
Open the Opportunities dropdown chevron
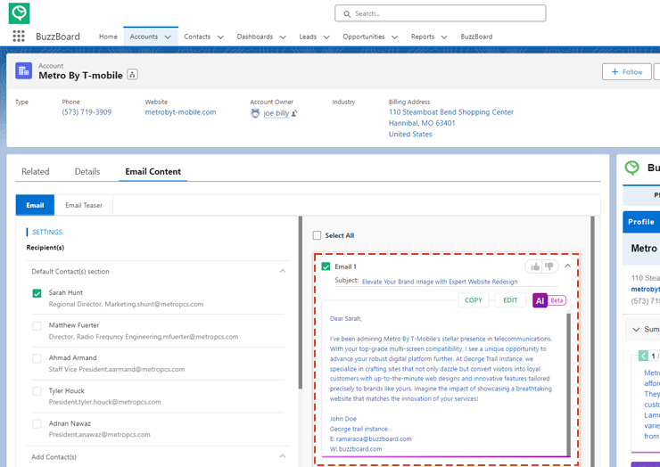pyautogui.click(x=394, y=37)
